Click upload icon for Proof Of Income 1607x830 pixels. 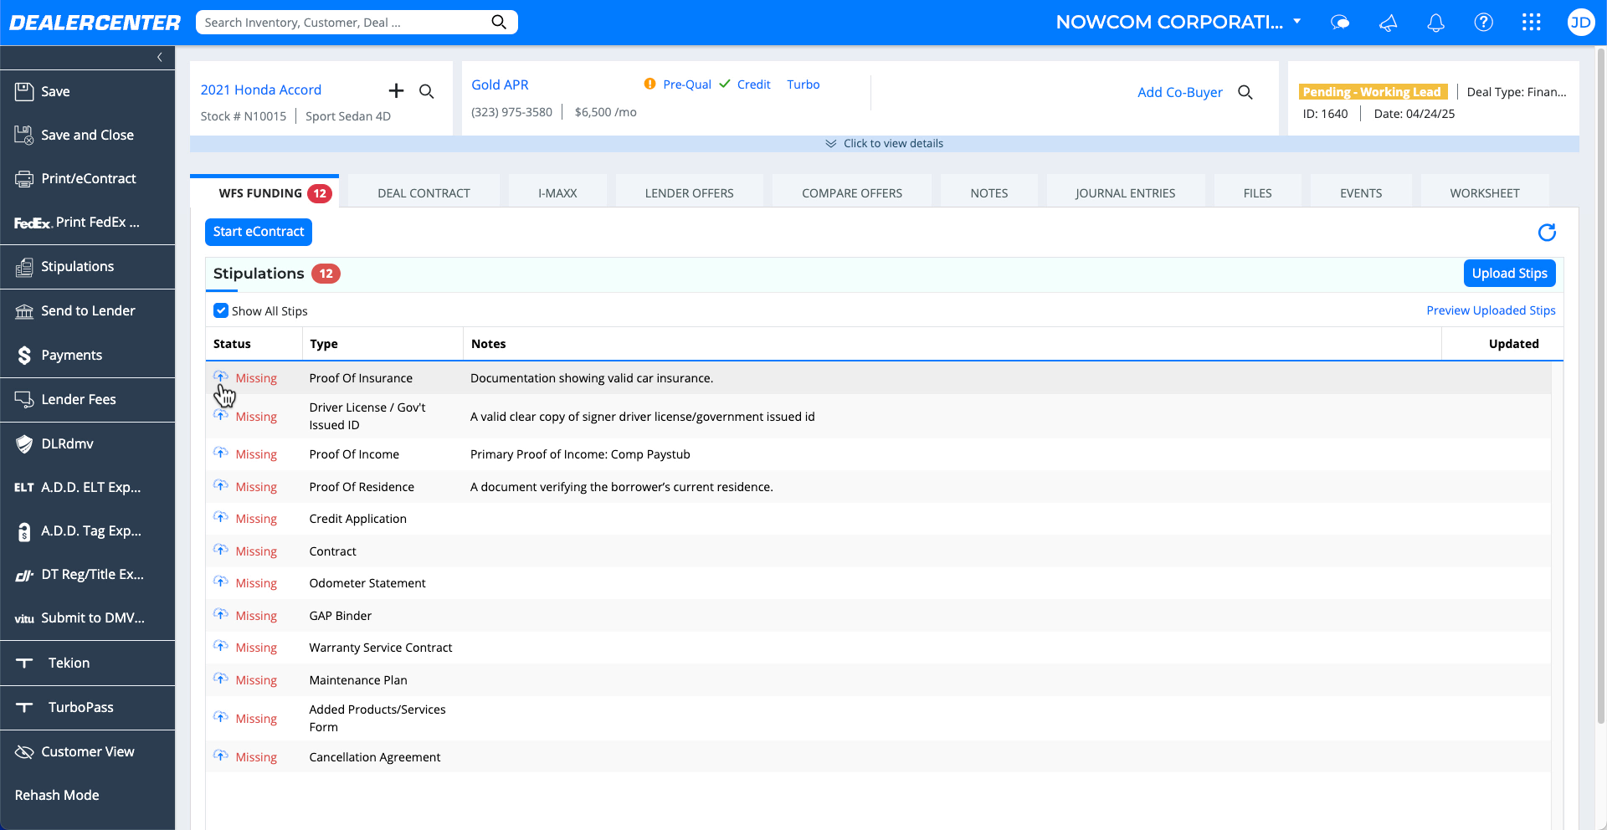tap(221, 453)
